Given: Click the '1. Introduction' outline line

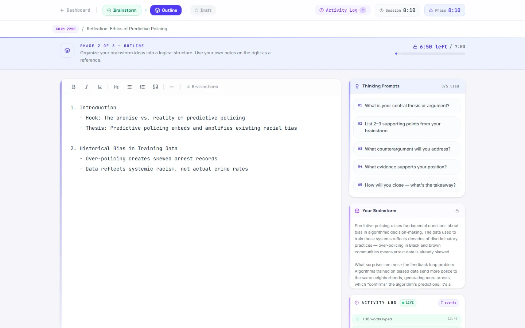Looking at the screenshot, I should 93,108.
